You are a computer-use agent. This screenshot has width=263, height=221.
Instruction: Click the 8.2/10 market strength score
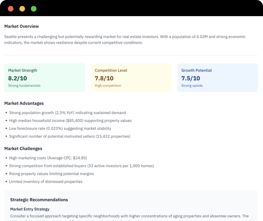(x=17, y=78)
